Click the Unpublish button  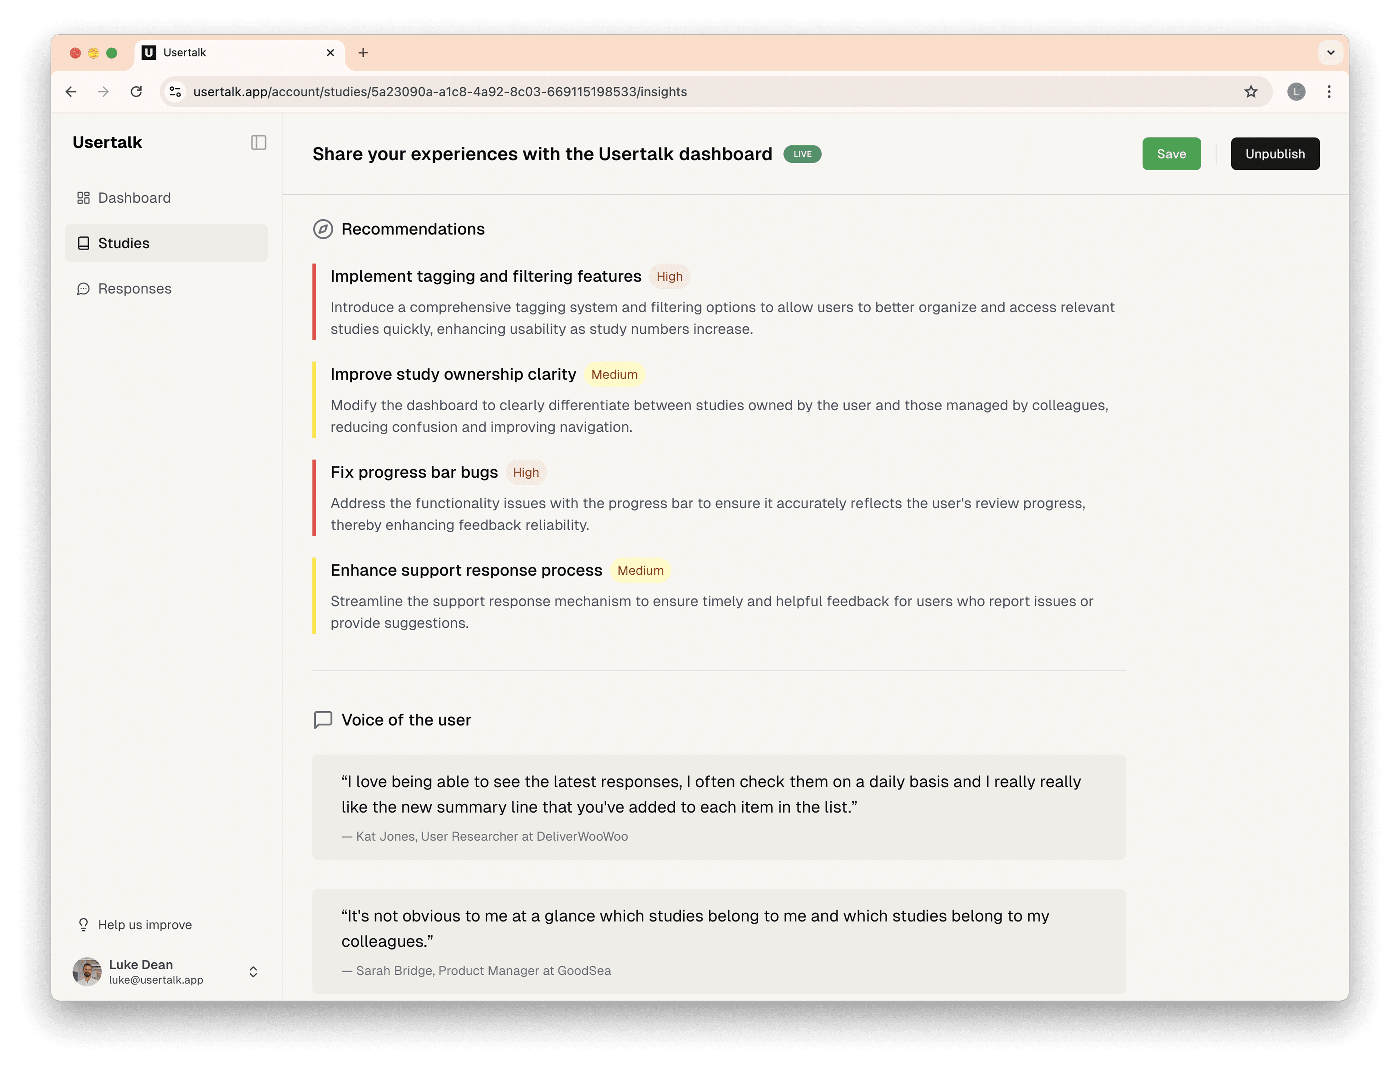[x=1275, y=154]
